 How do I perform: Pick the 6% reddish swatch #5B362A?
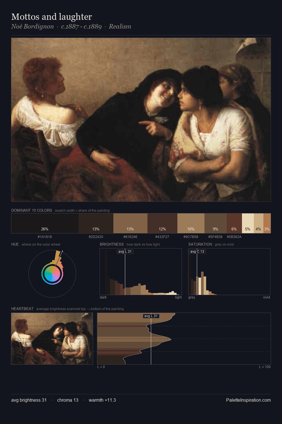(234, 223)
